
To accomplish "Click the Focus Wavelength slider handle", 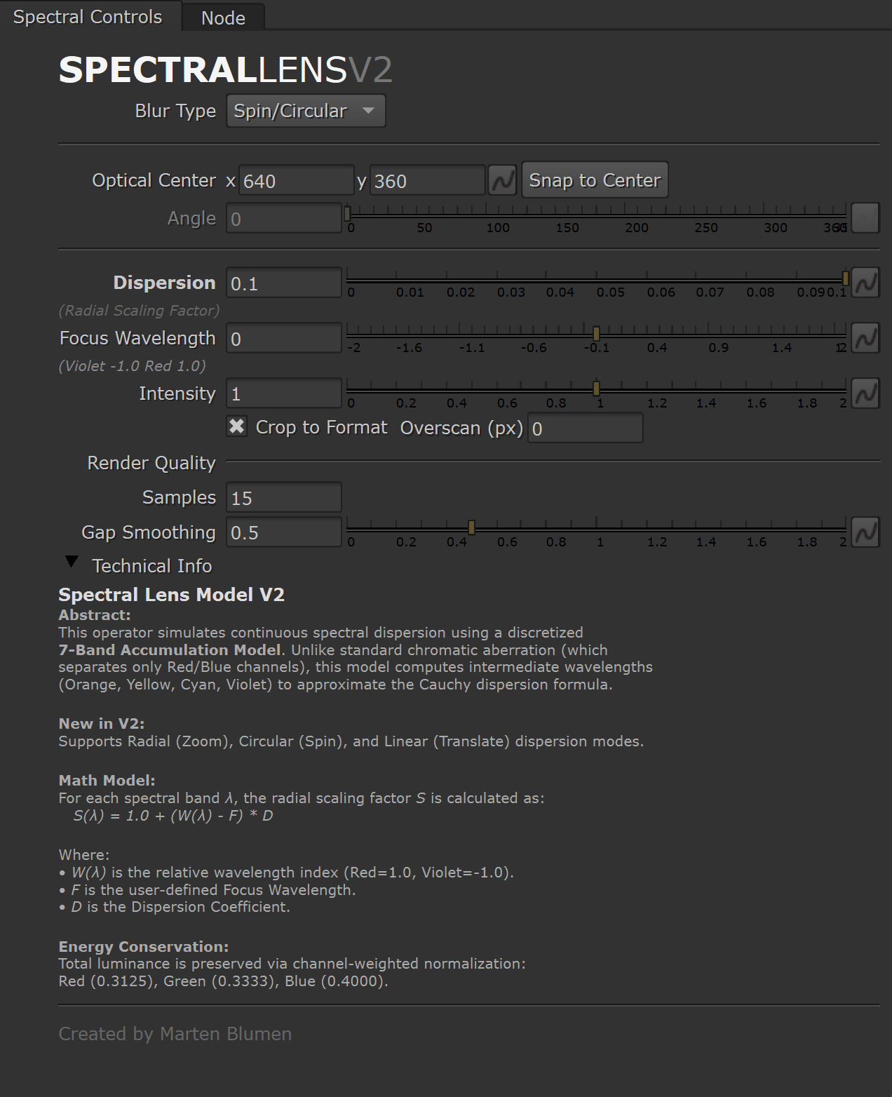I will (596, 333).
